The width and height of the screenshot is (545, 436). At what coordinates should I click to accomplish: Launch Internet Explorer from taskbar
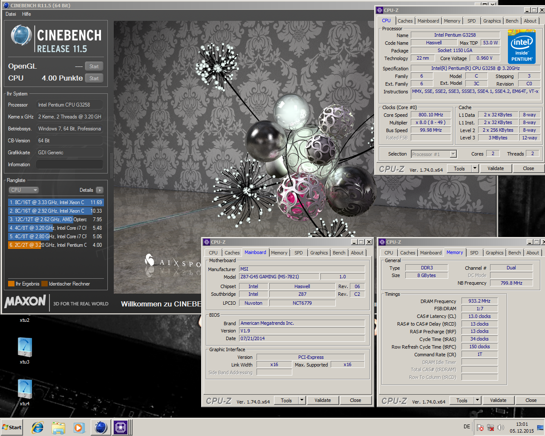(x=37, y=427)
